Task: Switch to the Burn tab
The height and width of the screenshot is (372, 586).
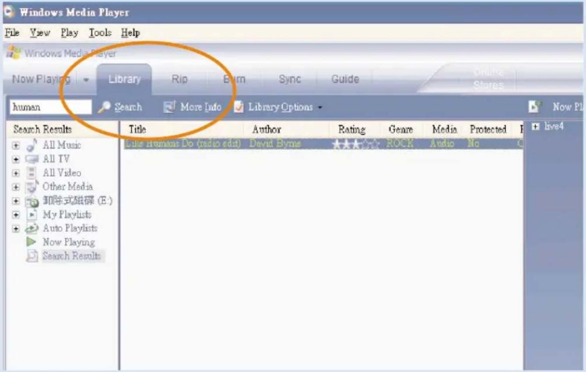Action: (x=234, y=79)
